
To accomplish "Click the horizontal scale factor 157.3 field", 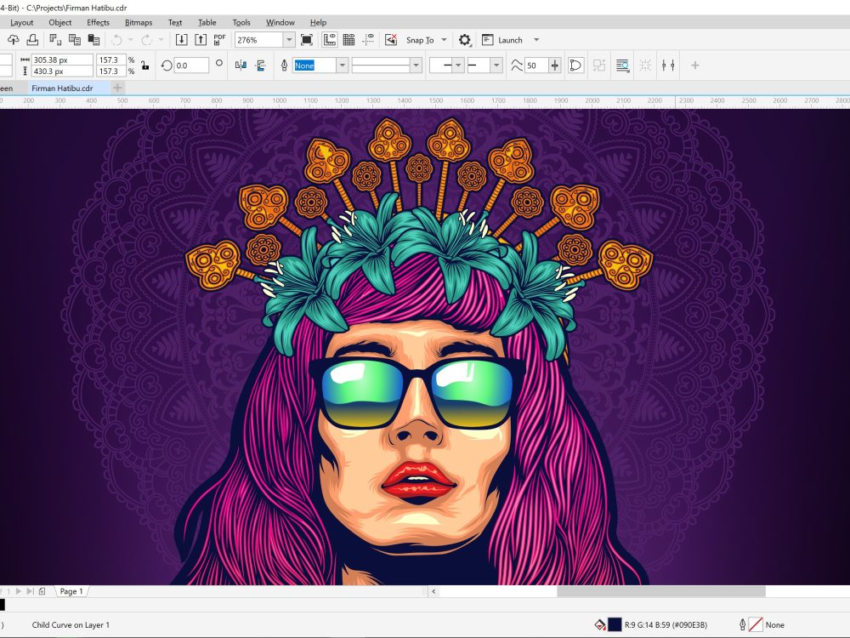I will [110, 60].
